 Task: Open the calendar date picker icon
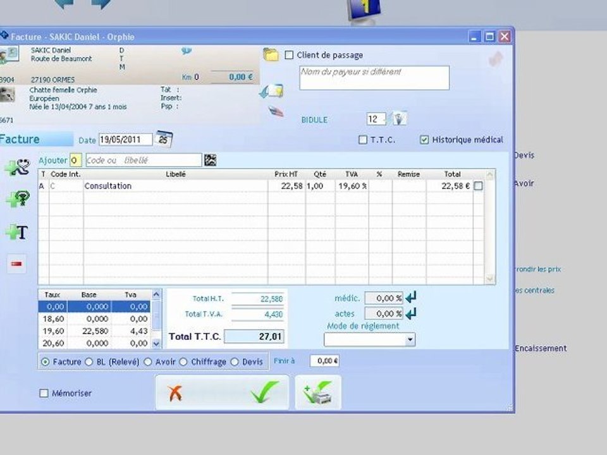[x=164, y=139]
